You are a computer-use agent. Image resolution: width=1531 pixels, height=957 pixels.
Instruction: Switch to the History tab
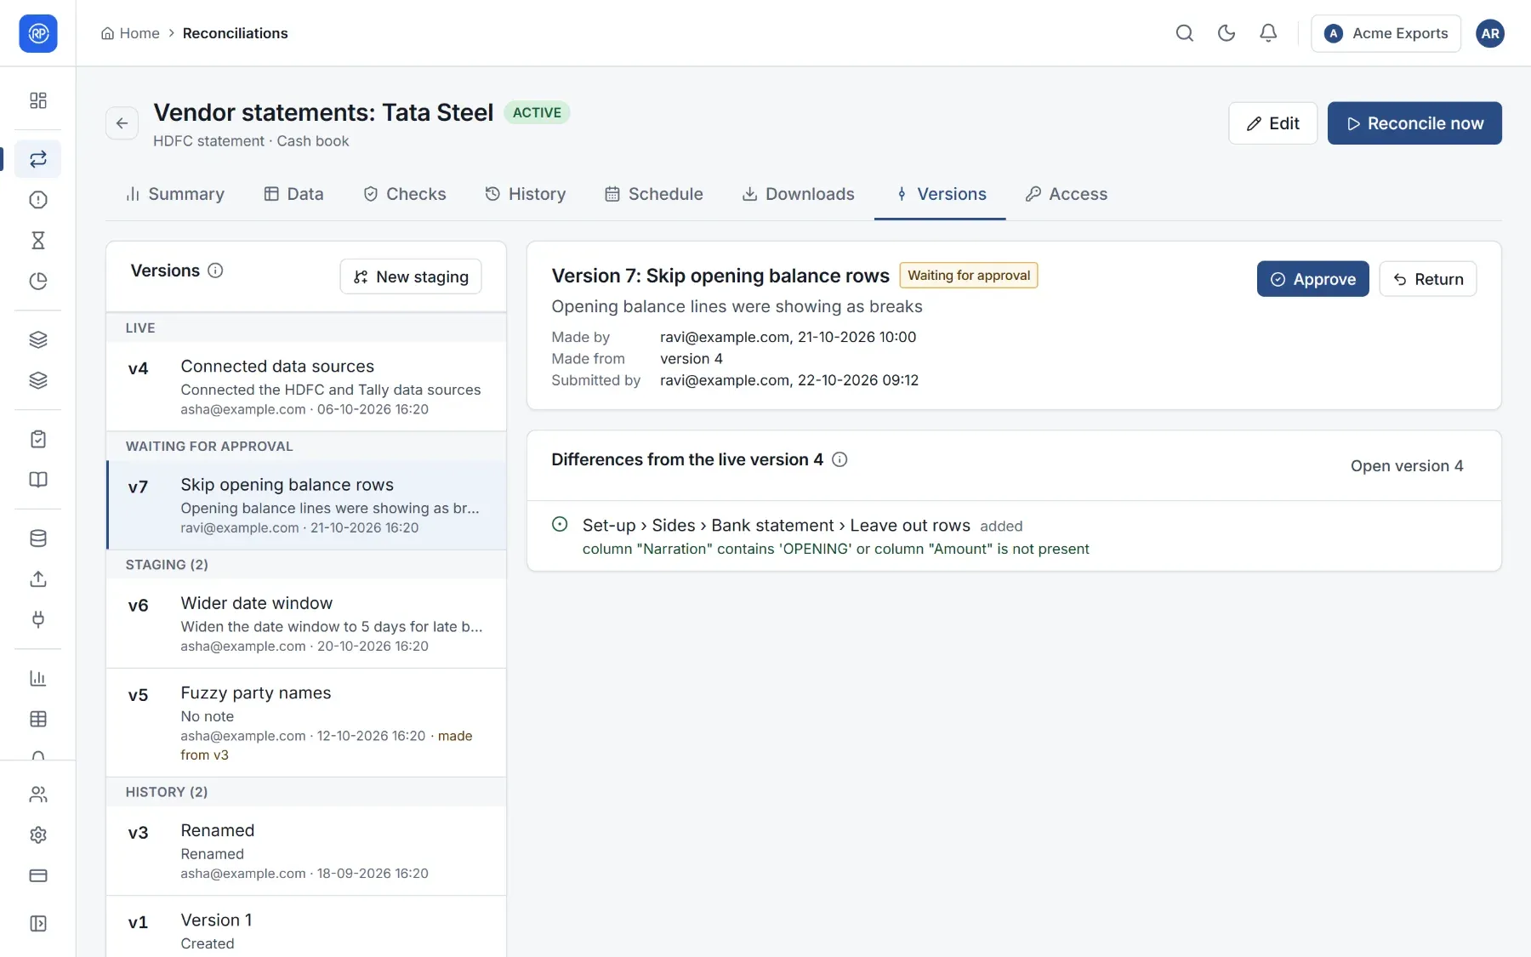[x=525, y=194]
